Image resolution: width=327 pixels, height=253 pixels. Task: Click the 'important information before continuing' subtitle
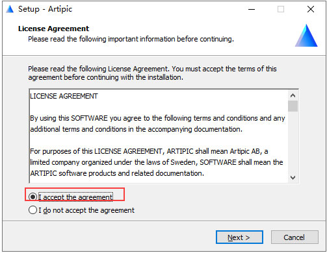(131, 39)
